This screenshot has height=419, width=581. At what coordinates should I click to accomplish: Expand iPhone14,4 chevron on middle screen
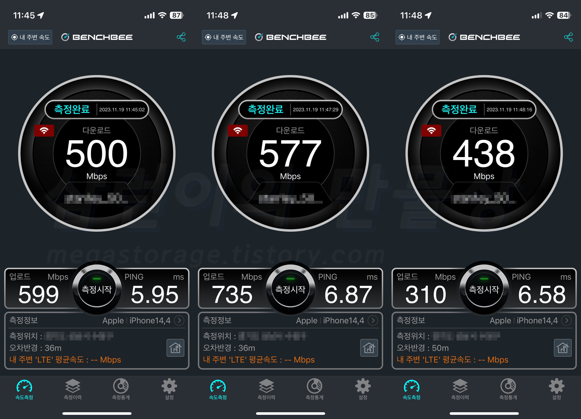373,321
